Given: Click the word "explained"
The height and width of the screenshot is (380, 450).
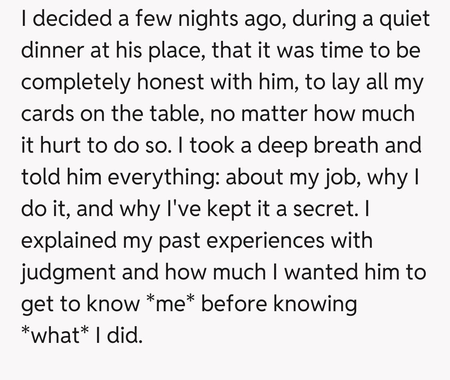Looking at the screenshot, I should [x=69, y=241].
